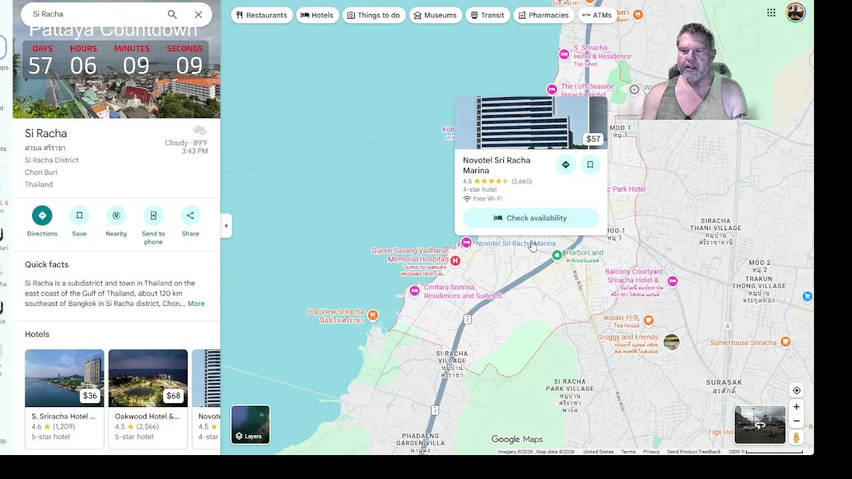Click the Novotel Sri Racha Marina title
The image size is (852, 479).
click(497, 165)
